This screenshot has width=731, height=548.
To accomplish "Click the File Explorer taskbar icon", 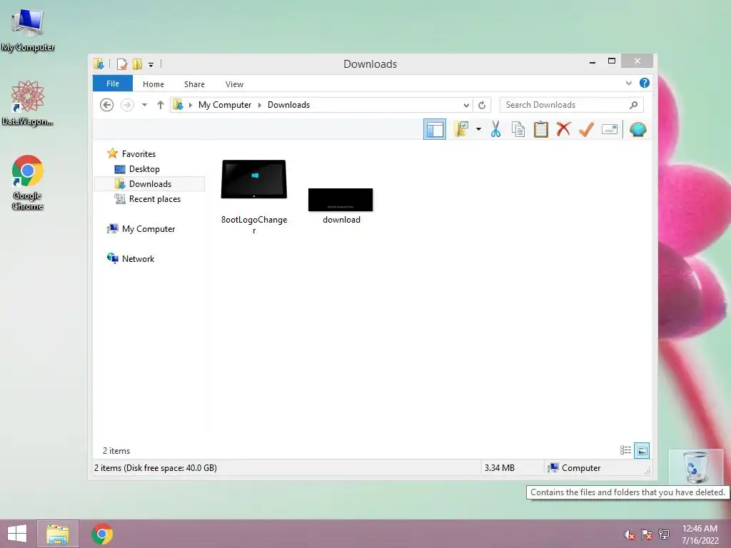I will (x=58, y=534).
